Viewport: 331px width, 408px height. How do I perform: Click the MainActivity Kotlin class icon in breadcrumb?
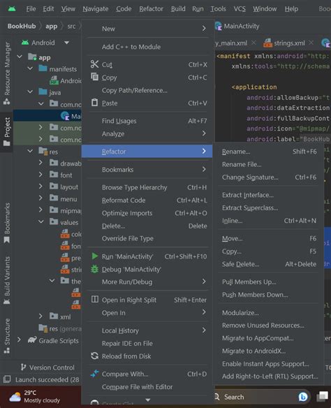coord(219,26)
